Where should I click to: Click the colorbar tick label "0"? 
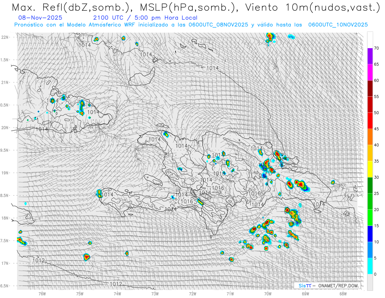(375, 274)
